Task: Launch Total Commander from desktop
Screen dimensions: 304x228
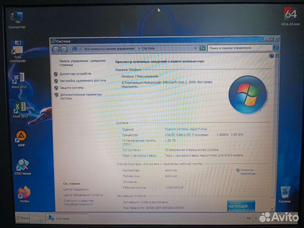Action: coord(18,52)
